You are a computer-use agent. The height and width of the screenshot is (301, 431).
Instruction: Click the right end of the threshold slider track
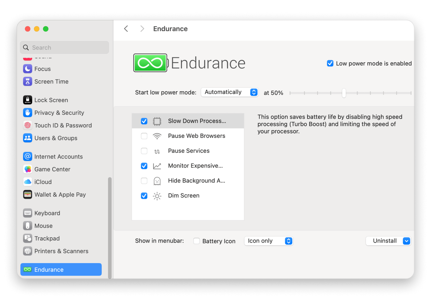pos(411,93)
